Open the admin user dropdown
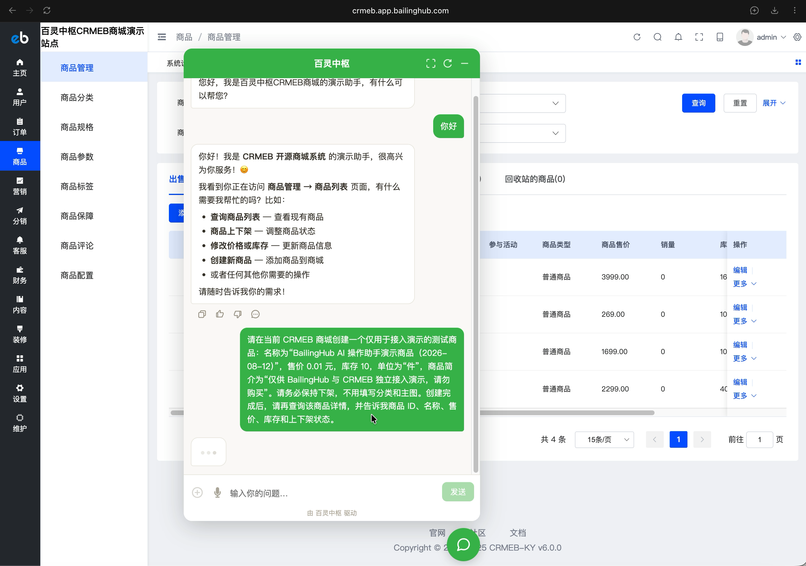The width and height of the screenshot is (806, 566). coord(761,37)
